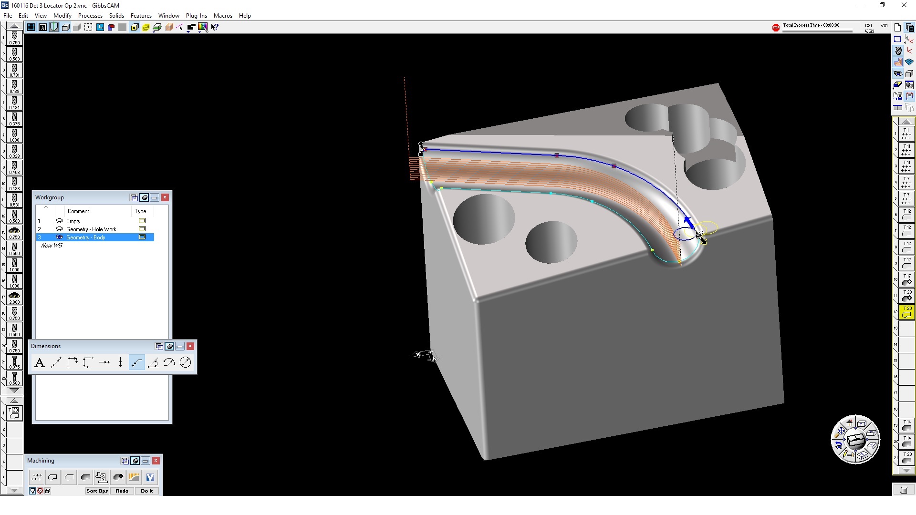Screen dimensions: 916x515
Task: Select the angle dimension tool
Action: coord(153,362)
